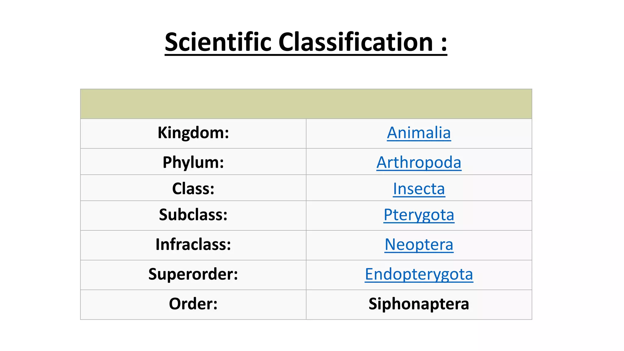Image resolution: width=624 pixels, height=351 pixels.
Task: Select the Subclass: label cell
Action: 193,215
